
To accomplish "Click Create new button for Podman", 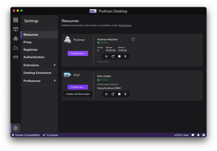I will tap(78, 53).
